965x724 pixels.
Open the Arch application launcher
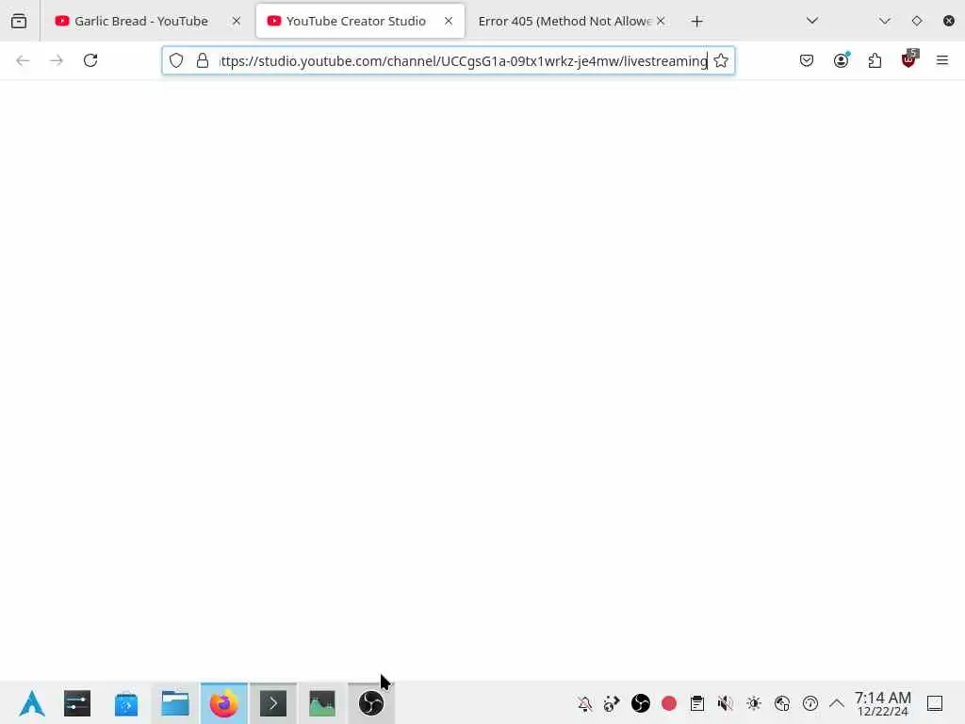coord(32,703)
